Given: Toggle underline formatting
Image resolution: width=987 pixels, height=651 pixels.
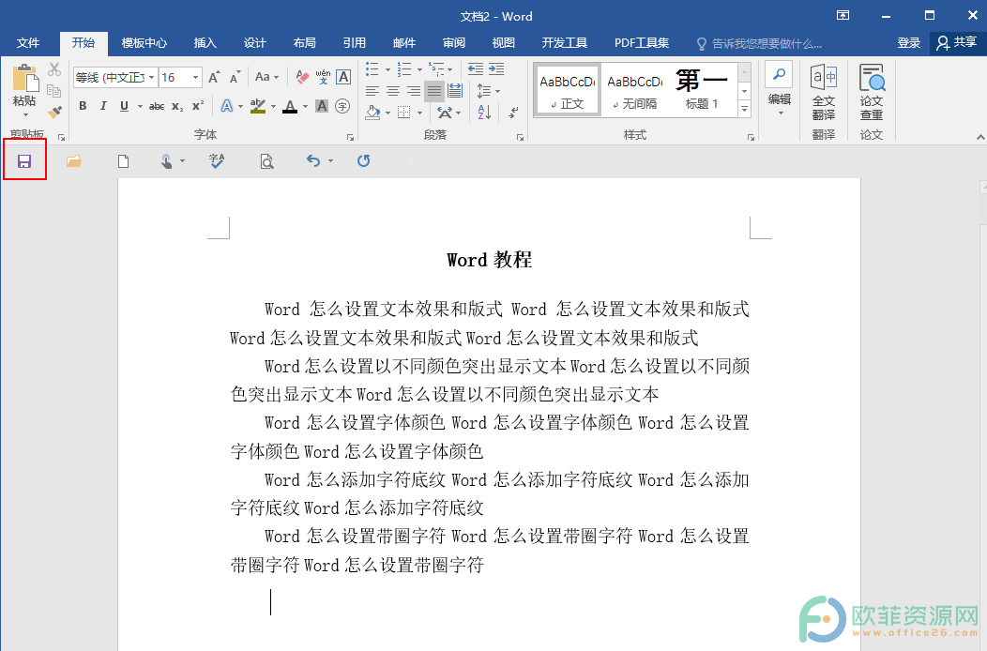Looking at the screenshot, I should click(124, 106).
